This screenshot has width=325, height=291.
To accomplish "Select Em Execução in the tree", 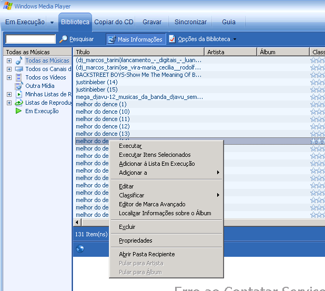I will tap(42, 111).
